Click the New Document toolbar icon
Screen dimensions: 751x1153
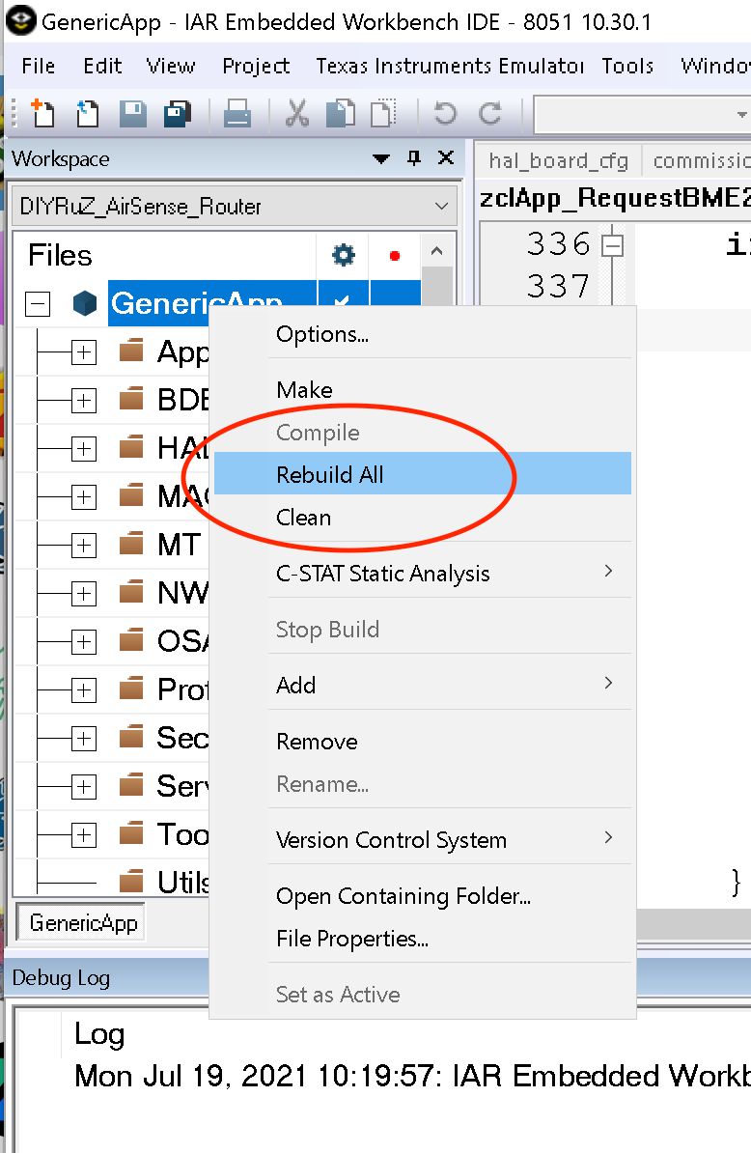(42, 114)
